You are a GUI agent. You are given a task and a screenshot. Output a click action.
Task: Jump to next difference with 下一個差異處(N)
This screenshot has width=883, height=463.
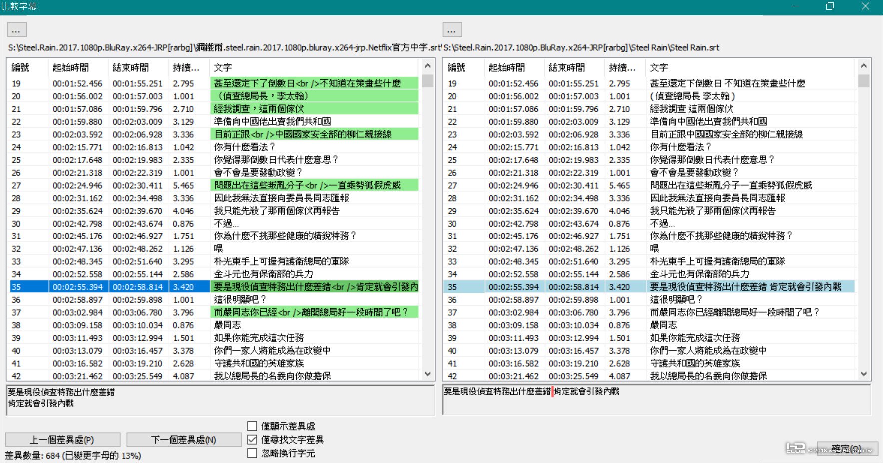[184, 440]
